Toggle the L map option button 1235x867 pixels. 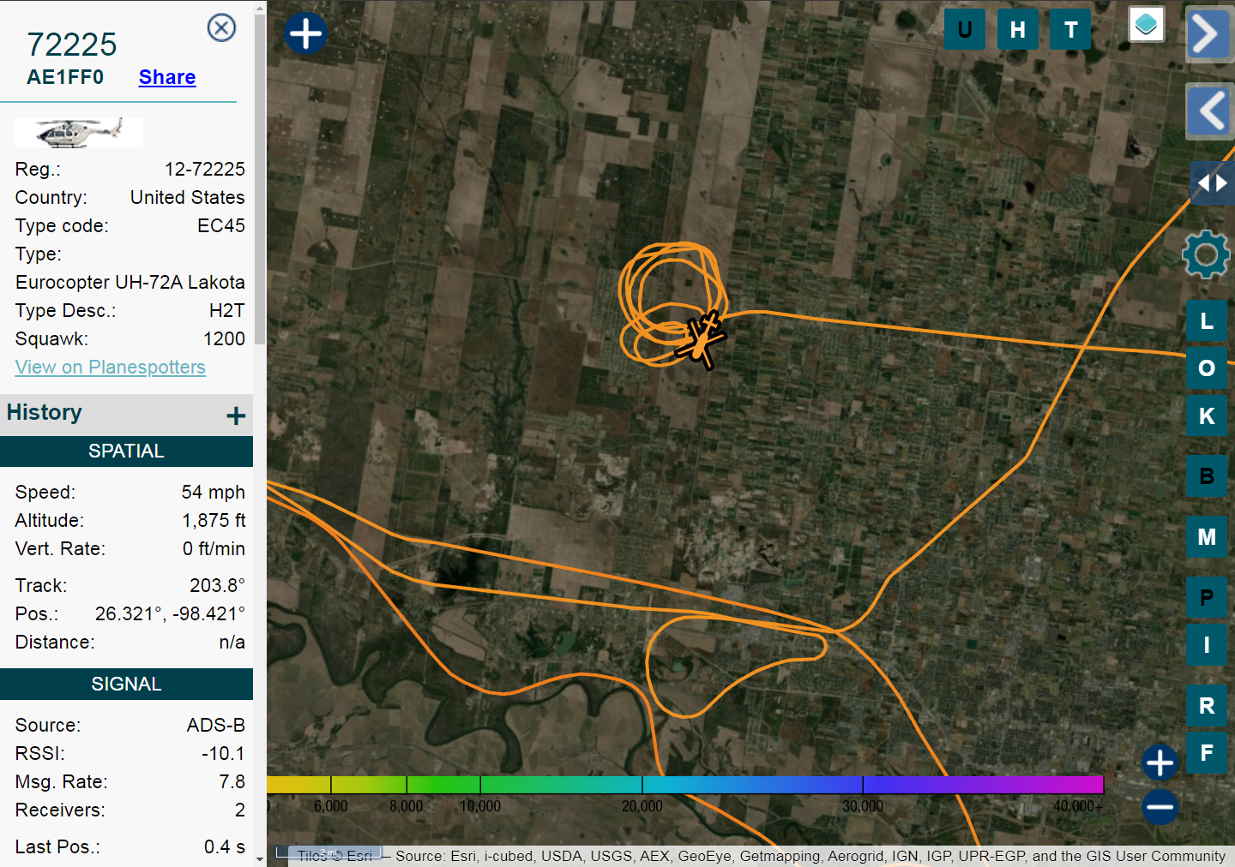[1207, 321]
